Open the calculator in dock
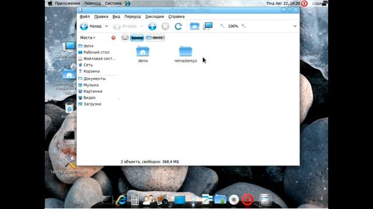 (x=135, y=200)
